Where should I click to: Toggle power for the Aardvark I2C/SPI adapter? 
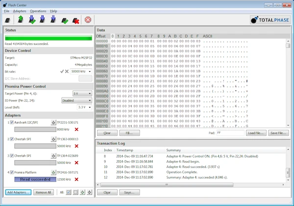53,123
